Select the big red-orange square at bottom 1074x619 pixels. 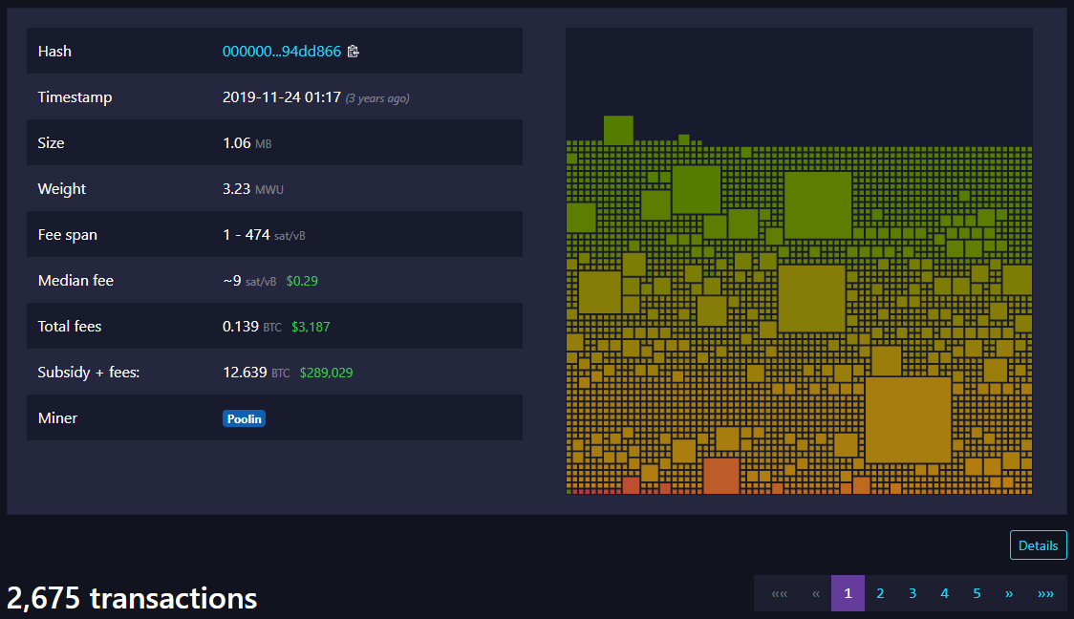(720, 476)
